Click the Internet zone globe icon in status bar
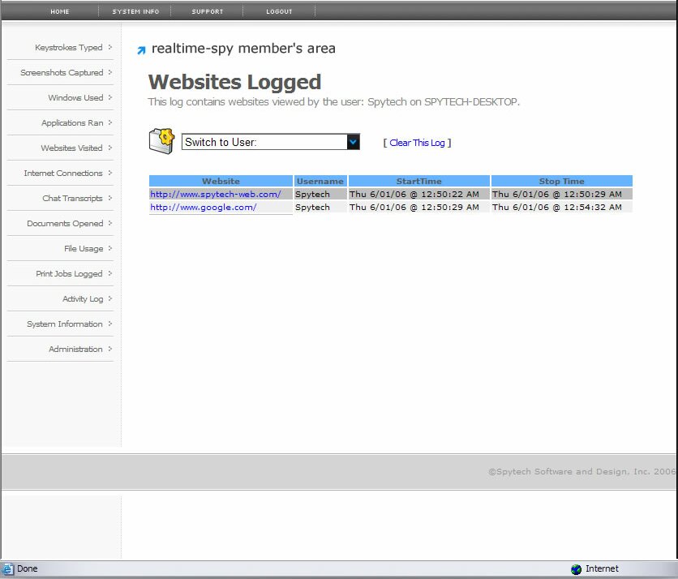Image resolution: width=678 pixels, height=579 pixels. click(576, 569)
